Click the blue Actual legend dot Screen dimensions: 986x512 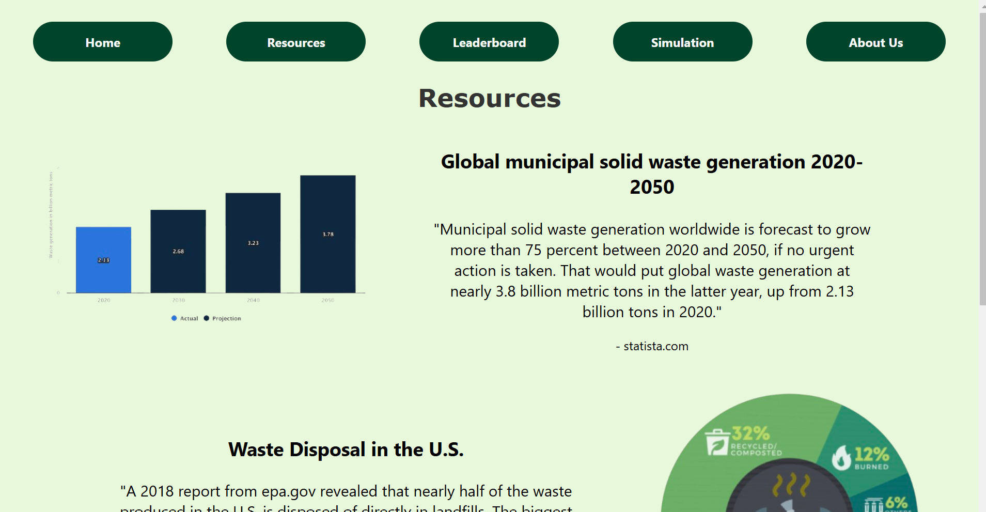[x=174, y=318]
